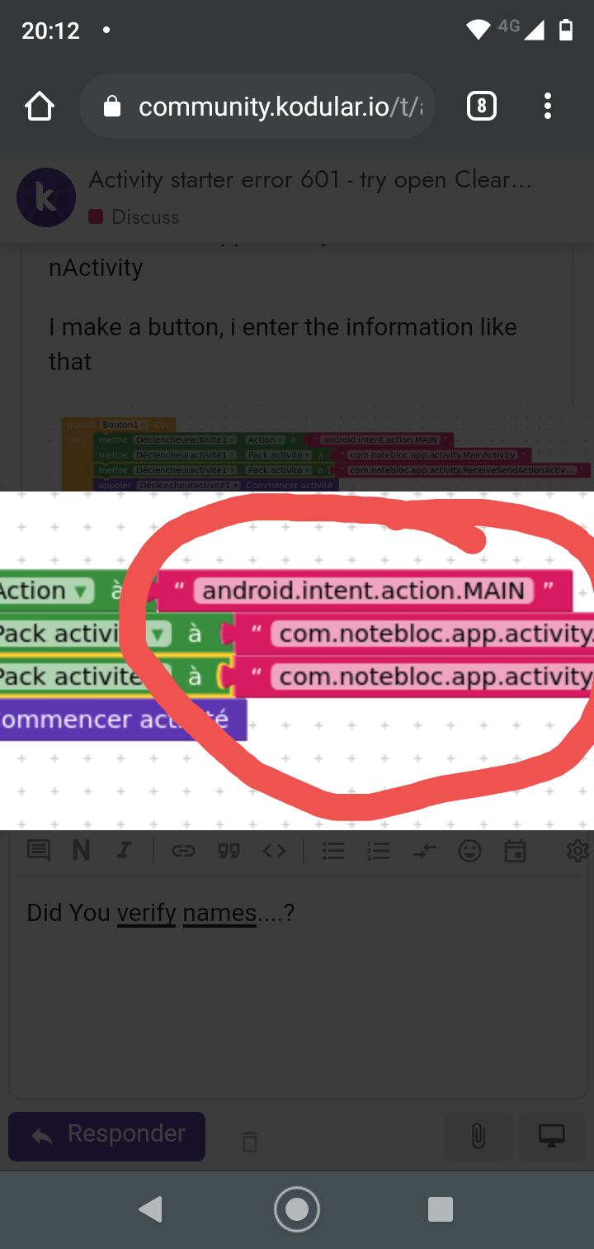The width and height of the screenshot is (594, 1249).
Task: Open Chrome three-dot menu
Action: pos(548,107)
